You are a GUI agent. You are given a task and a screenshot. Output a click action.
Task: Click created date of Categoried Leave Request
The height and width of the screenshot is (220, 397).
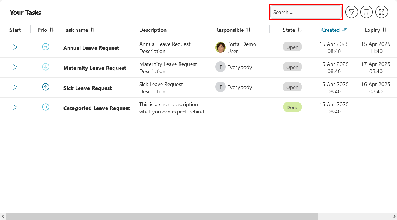[334, 108]
